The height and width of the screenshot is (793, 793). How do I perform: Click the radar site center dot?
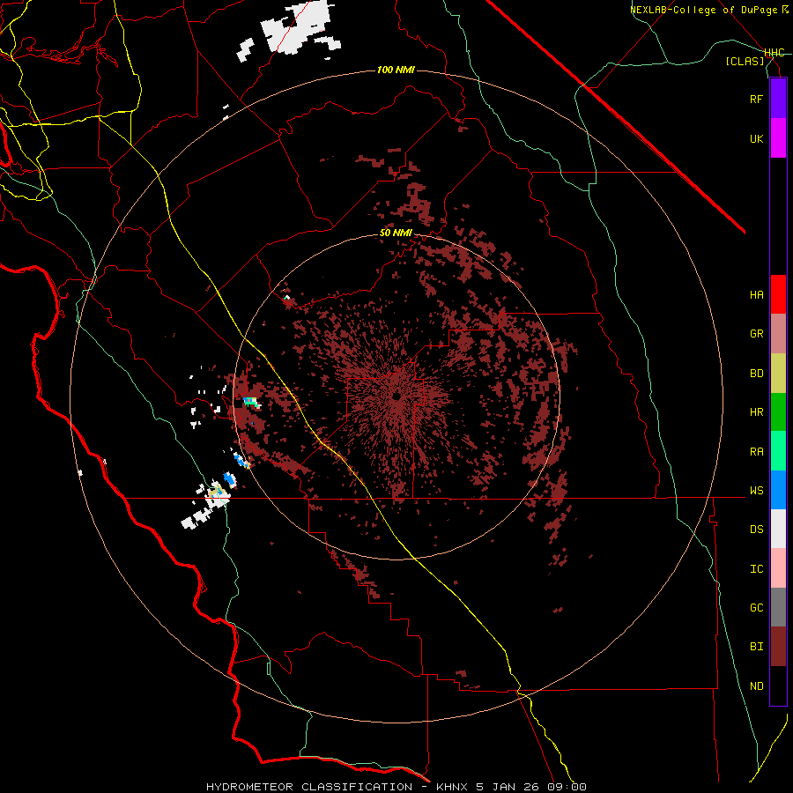(397, 396)
